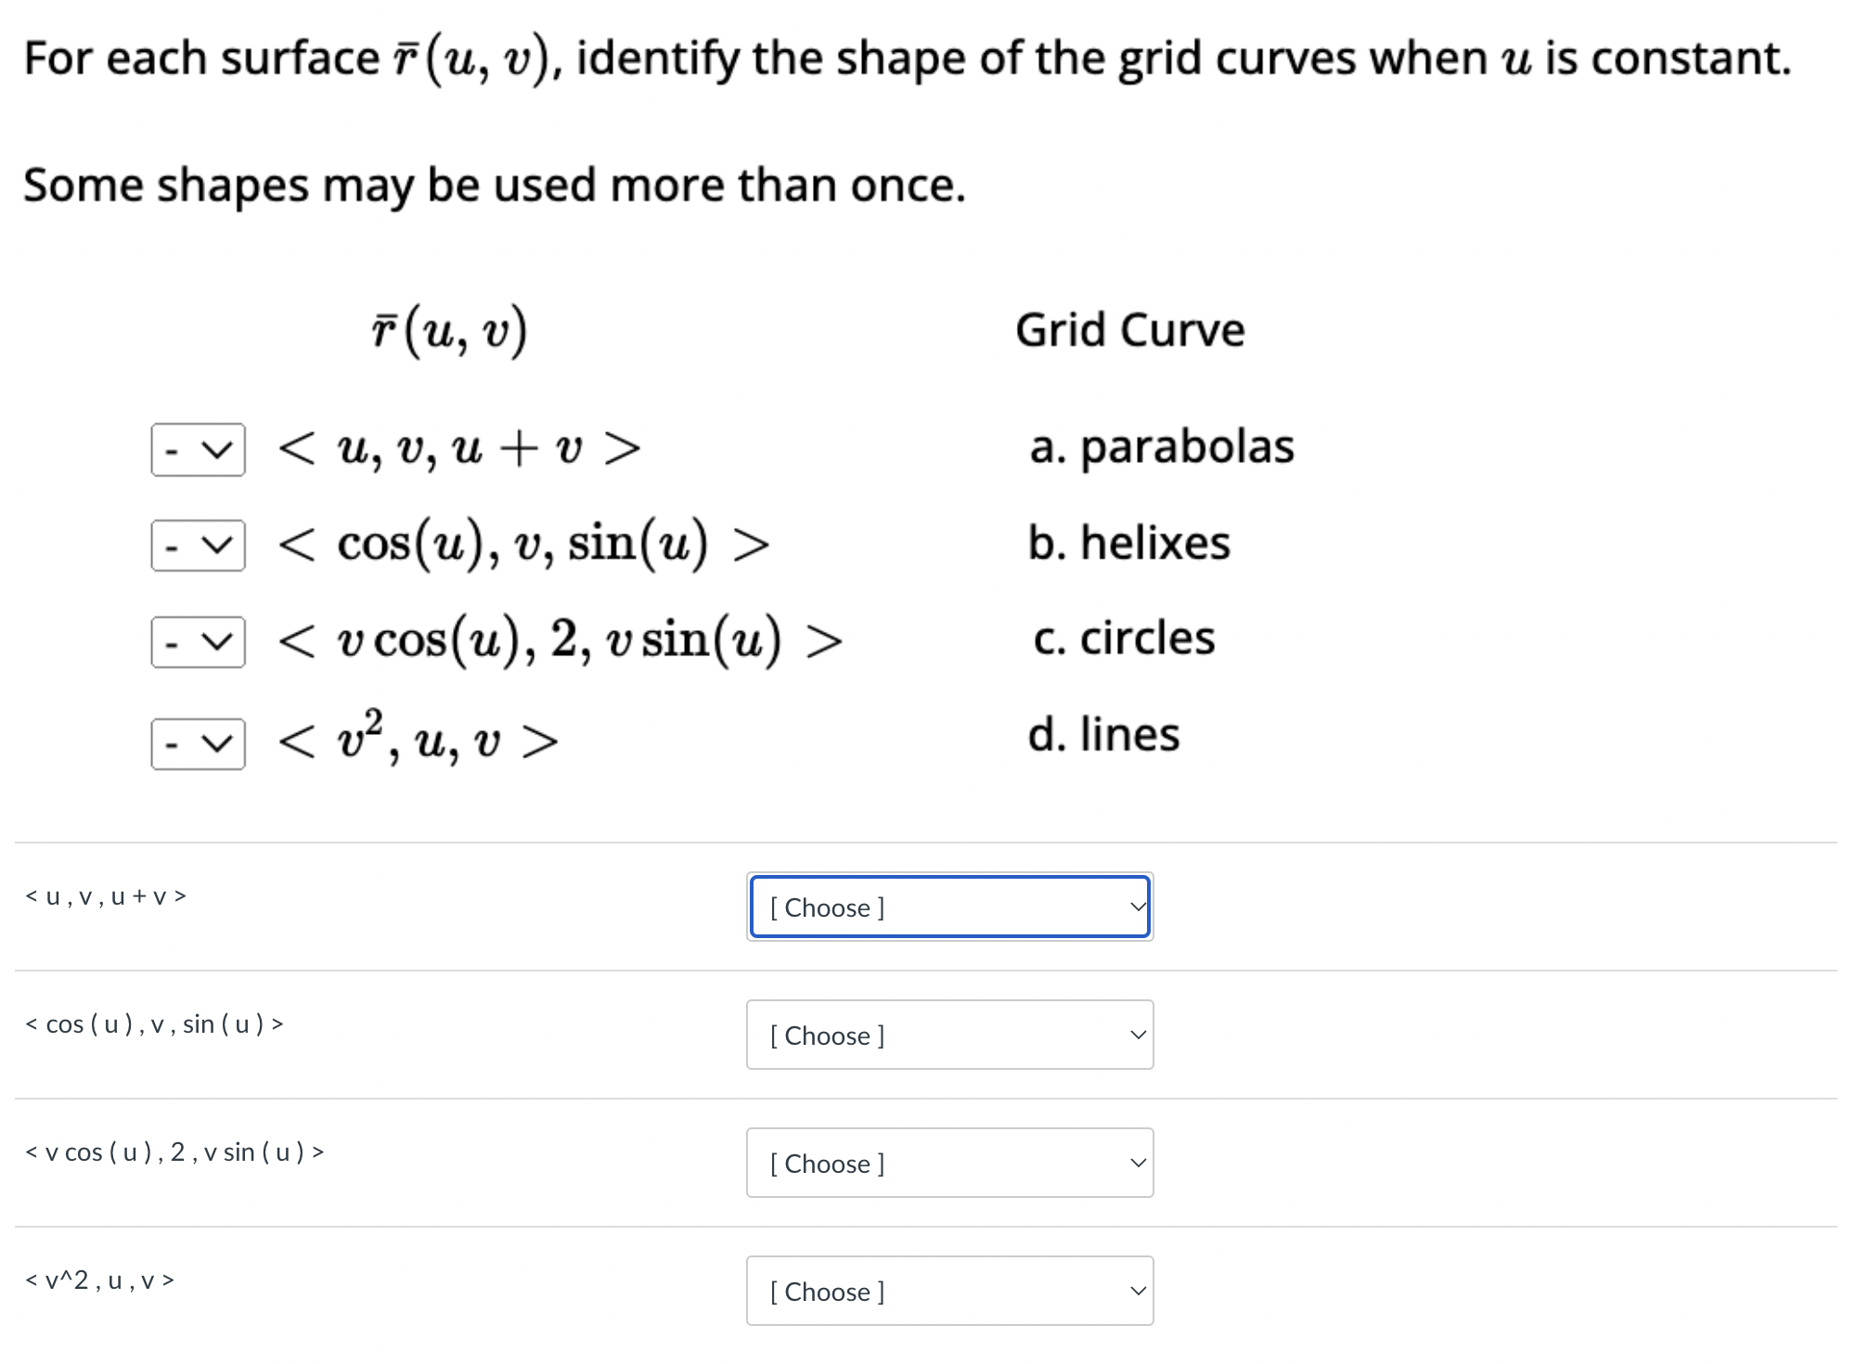
Task: Open the [Choose] dropdown for < u , v , u + v >
Action: [x=948, y=907]
